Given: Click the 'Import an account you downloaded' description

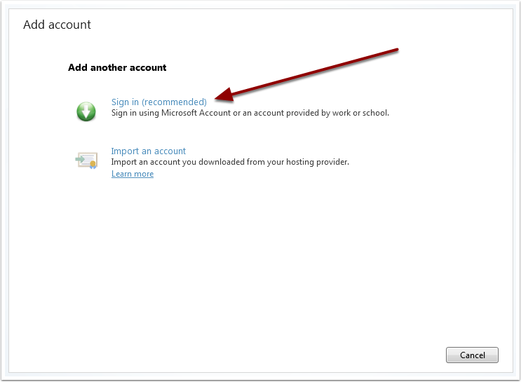Looking at the screenshot, I should (230, 162).
